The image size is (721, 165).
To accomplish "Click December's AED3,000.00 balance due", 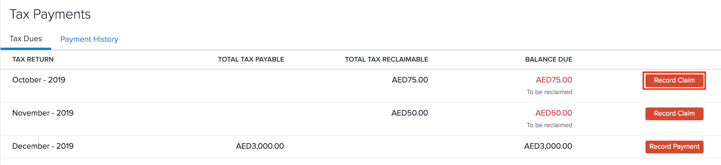I will pos(548,146).
